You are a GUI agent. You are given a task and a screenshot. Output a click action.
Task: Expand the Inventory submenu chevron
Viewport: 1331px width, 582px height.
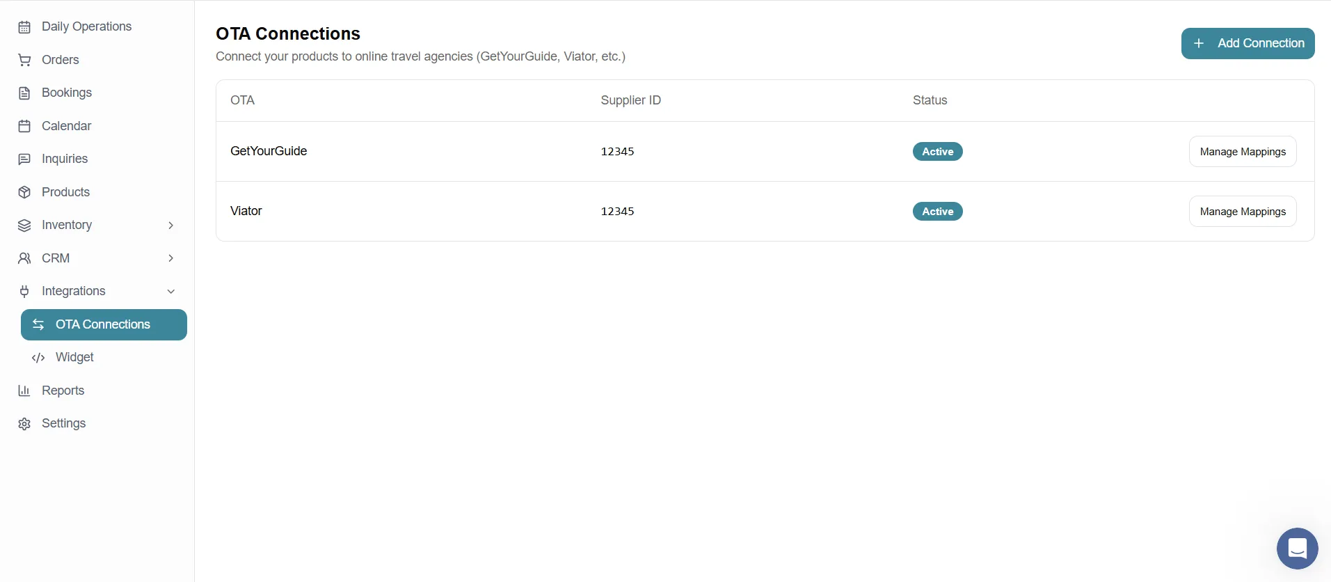click(170, 225)
